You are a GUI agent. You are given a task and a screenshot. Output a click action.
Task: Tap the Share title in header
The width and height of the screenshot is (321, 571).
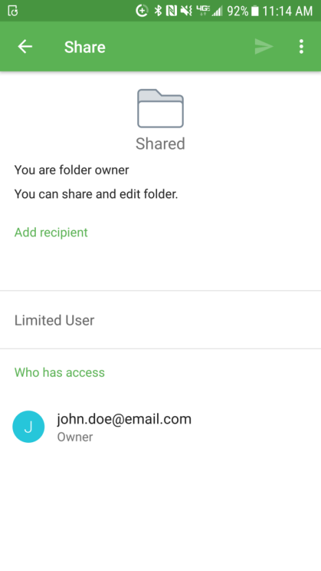coord(85,47)
